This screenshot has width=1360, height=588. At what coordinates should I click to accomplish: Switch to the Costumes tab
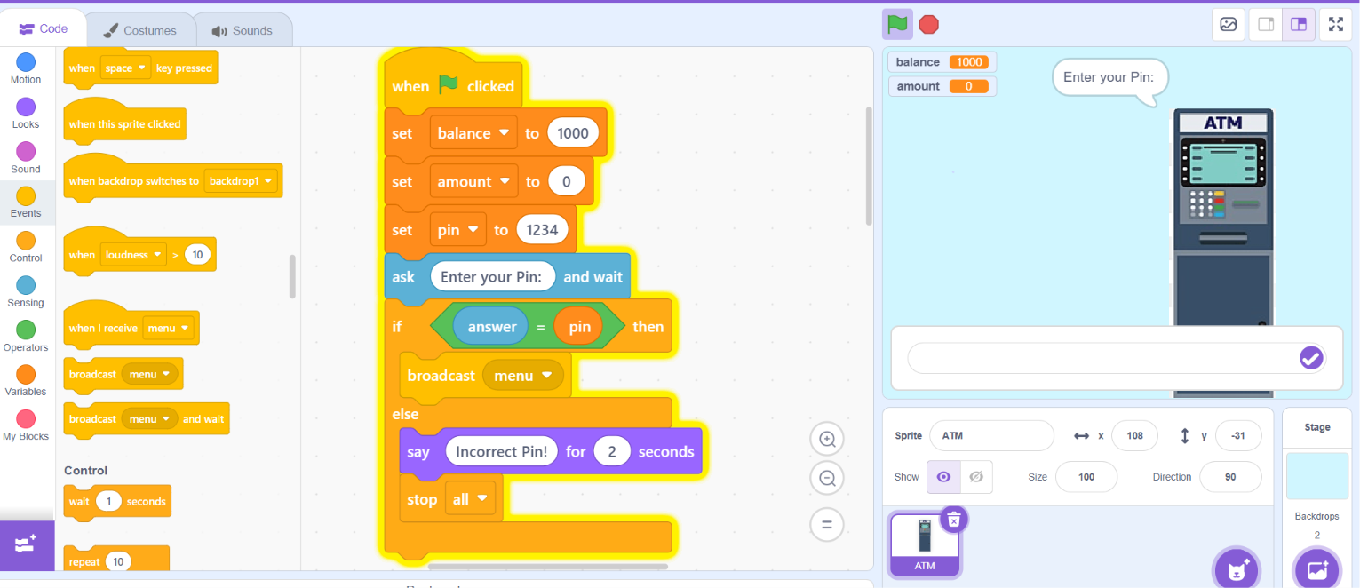pos(140,30)
